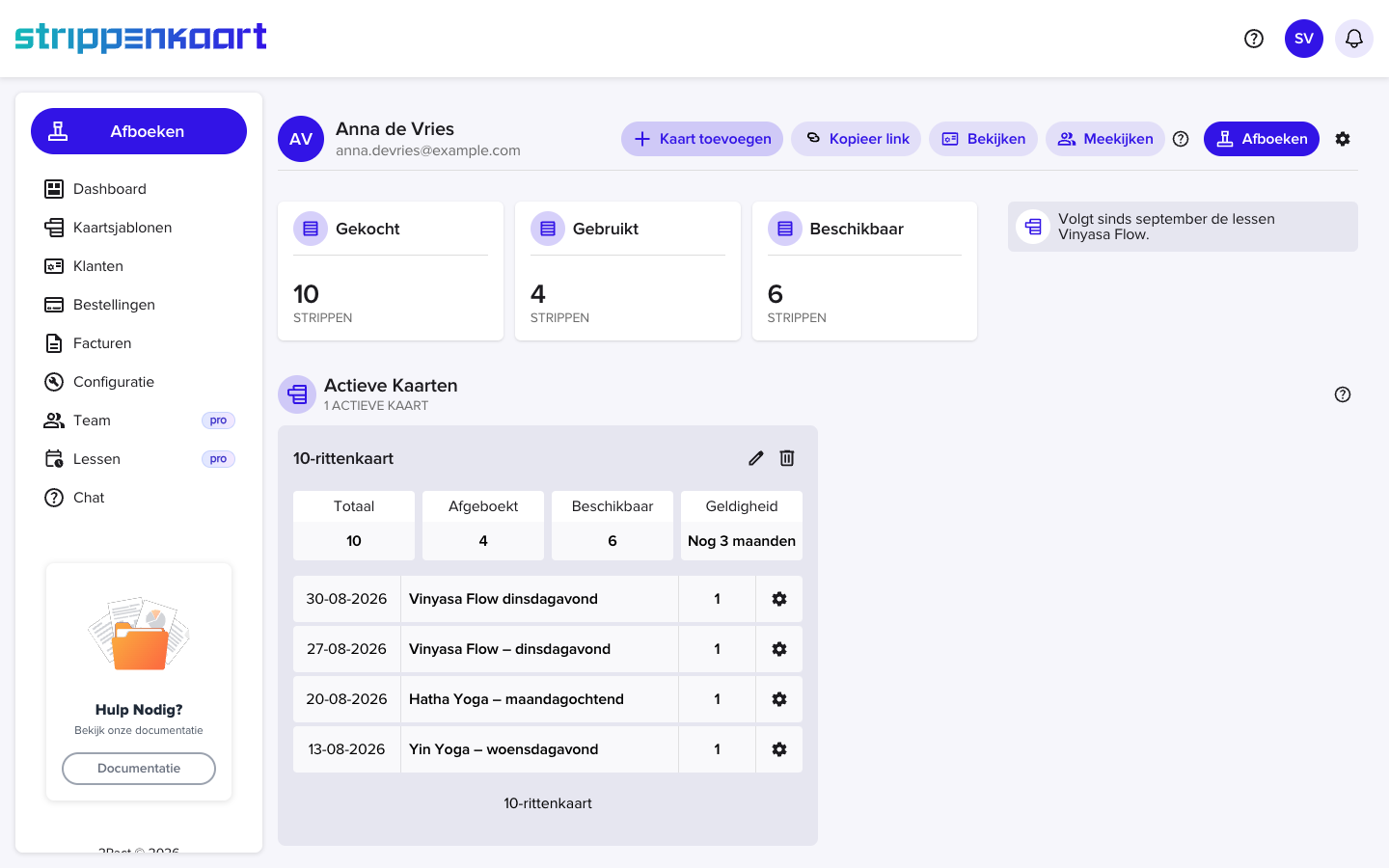Click help icon next to Meekijken
The image size is (1389, 868).
tap(1181, 139)
